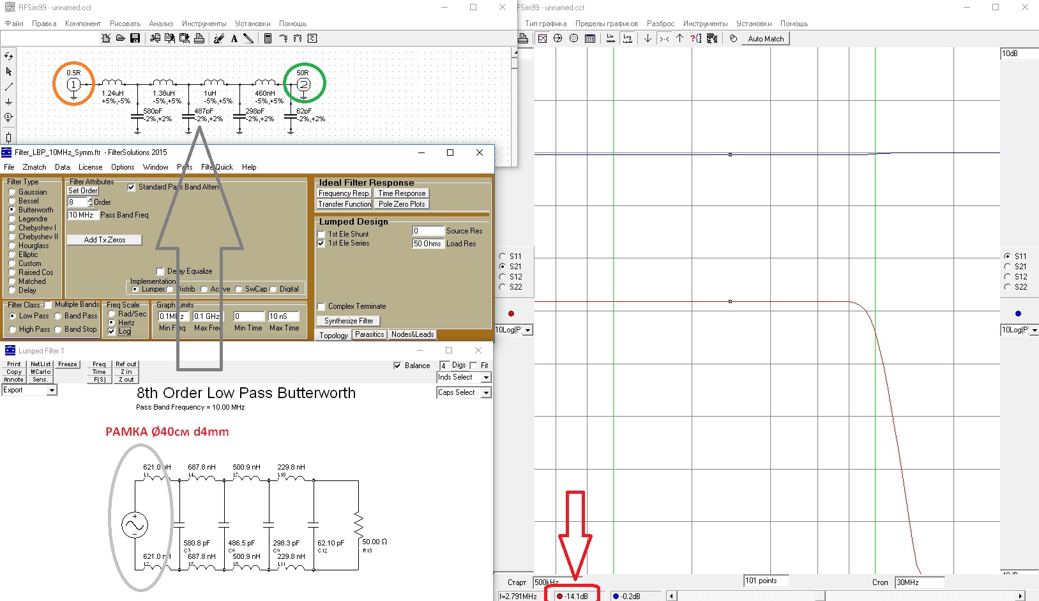Click the Pole Zero Plots button
1039x601 pixels.
(x=402, y=204)
